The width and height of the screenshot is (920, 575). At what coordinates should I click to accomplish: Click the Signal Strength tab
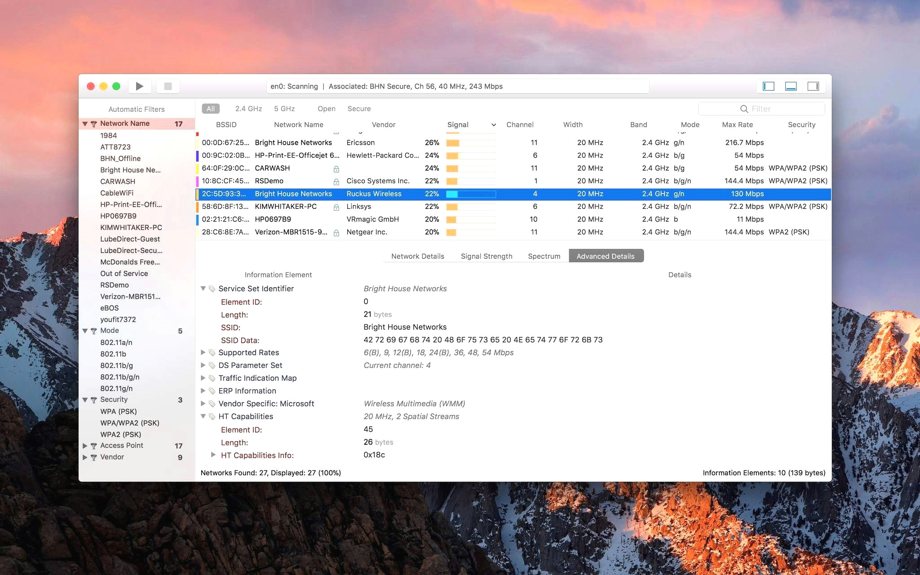487,256
